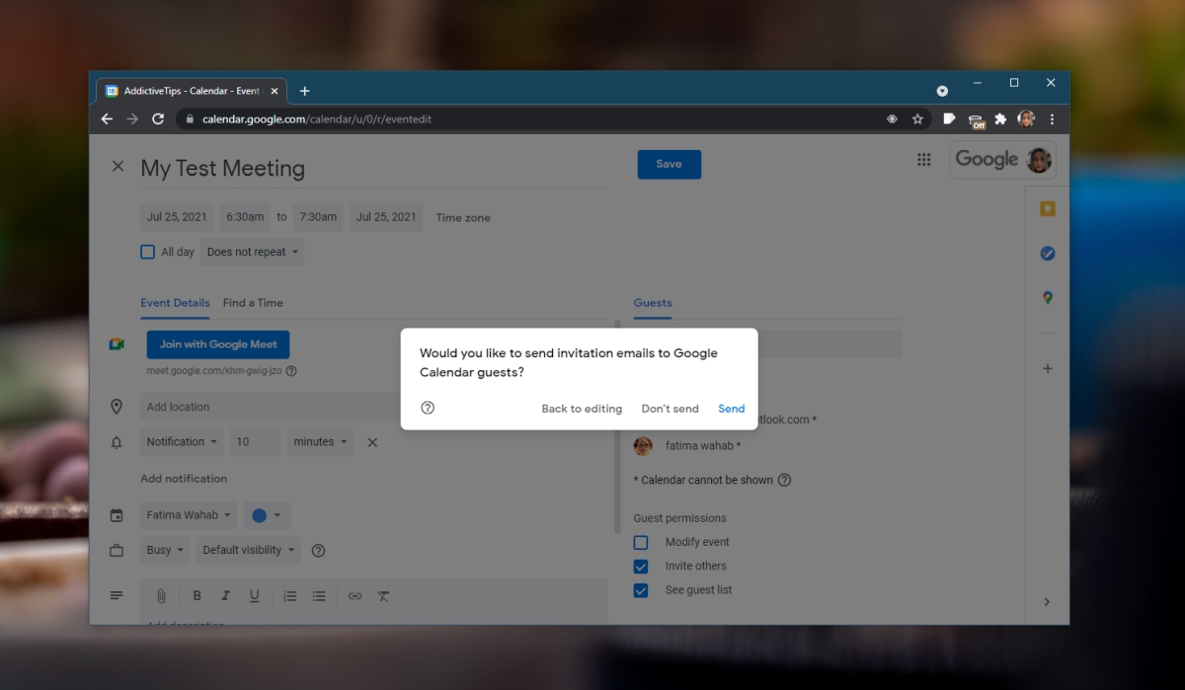1185x690 pixels.
Task: Insert a bulleted list in the description
Action: [319, 596]
